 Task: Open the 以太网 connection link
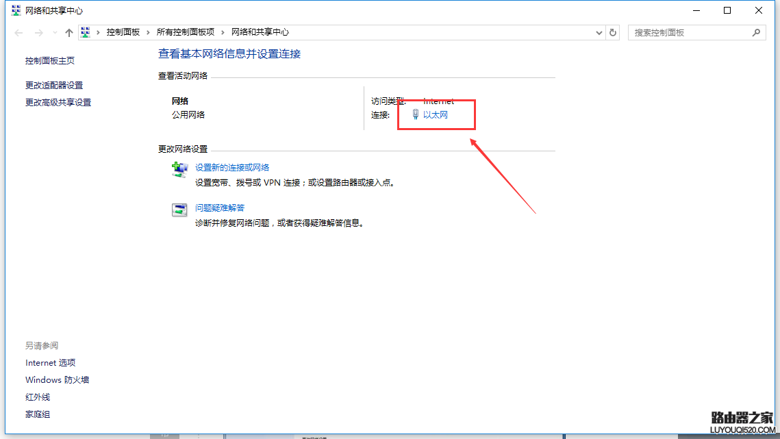[x=436, y=114]
